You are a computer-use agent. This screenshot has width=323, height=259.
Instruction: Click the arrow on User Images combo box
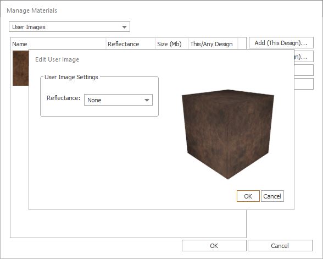124,27
